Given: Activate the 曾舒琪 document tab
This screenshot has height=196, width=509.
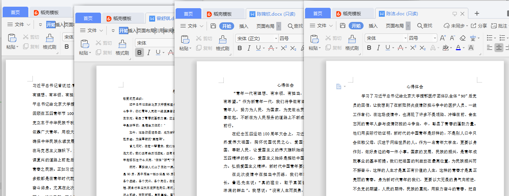Looking at the screenshot, I should [161, 18].
